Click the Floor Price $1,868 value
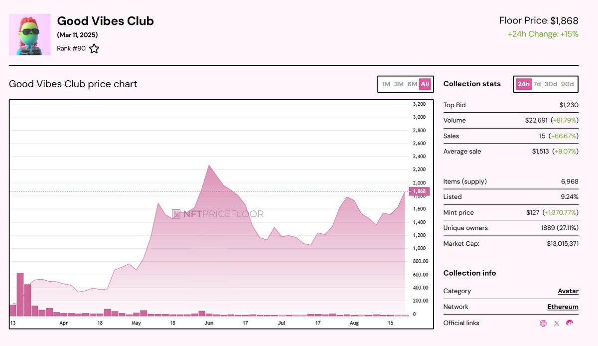 pos(564,21)
